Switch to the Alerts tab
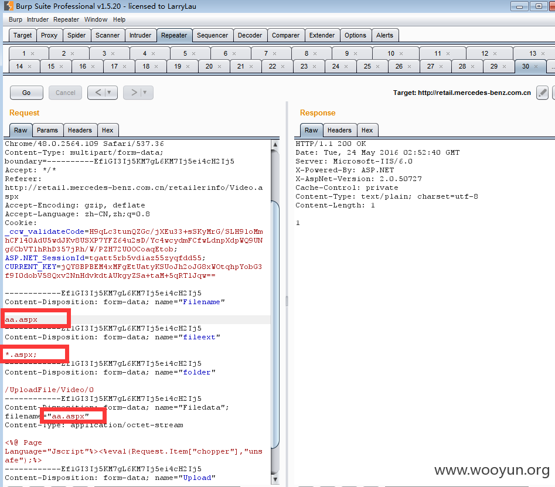The image size is (555, 487). 384,35
